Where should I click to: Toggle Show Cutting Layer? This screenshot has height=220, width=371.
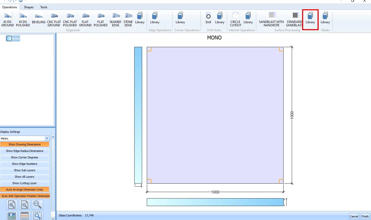coord(25,183)
